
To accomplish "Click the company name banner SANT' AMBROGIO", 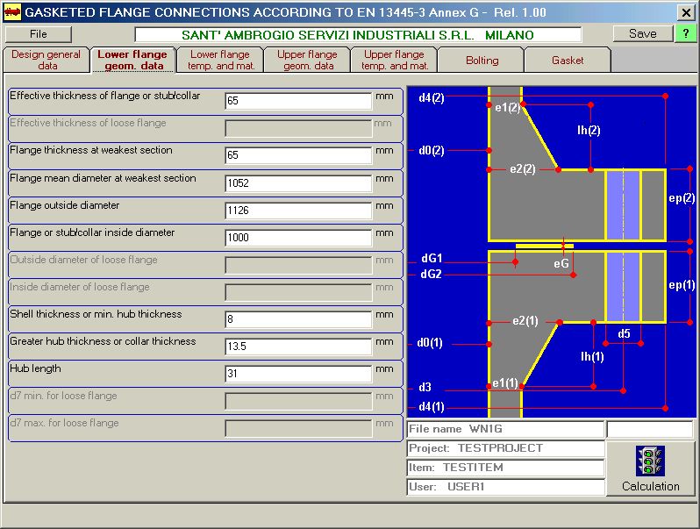I will [358, 35].
